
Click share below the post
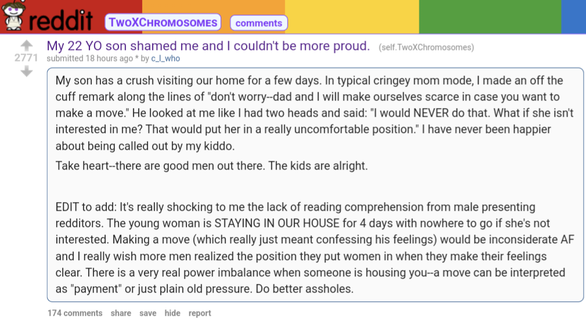pyautogui.click(x=121, y=313)
